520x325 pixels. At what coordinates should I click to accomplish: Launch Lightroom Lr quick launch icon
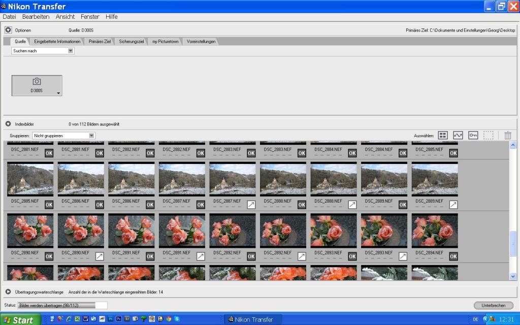click(x=127, y=319)
